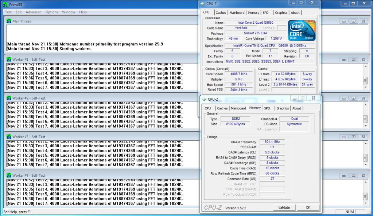Click the OK button in CPU-Z
The width and height of the screenshot is (373, 216).
308,208
